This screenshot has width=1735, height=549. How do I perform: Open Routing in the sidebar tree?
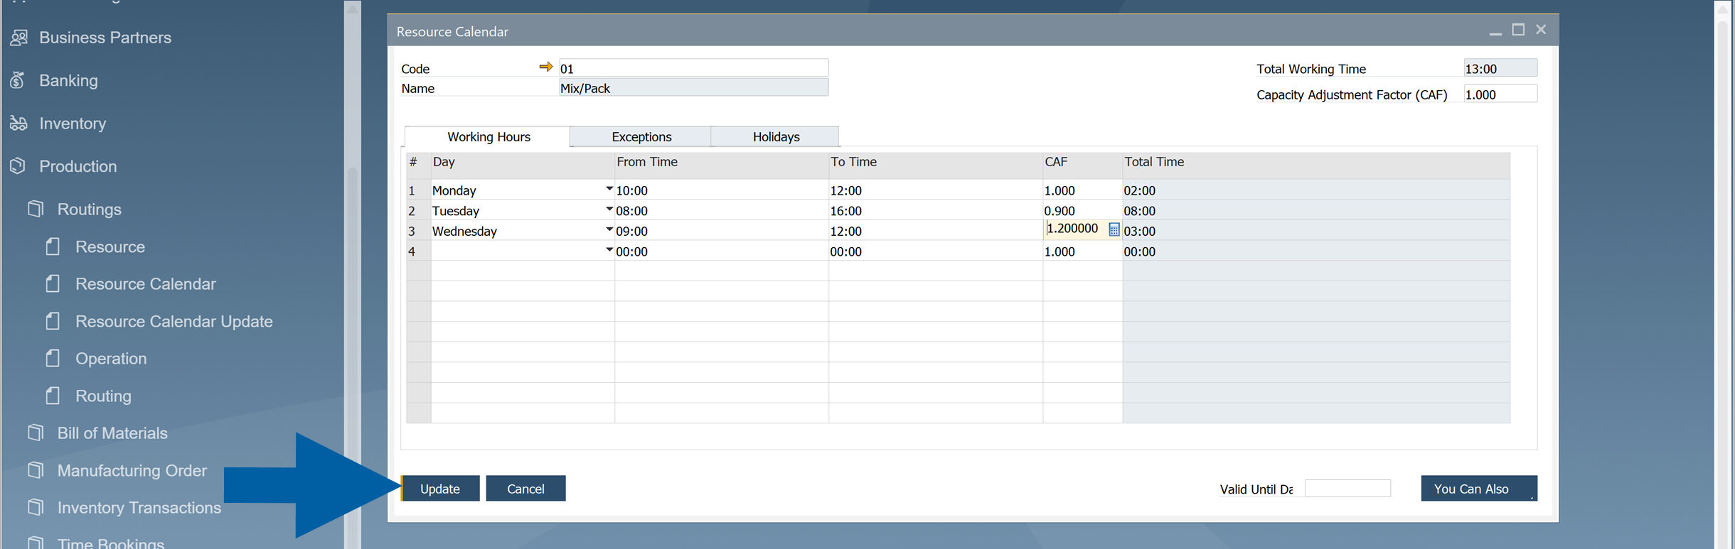pos(103,396)
